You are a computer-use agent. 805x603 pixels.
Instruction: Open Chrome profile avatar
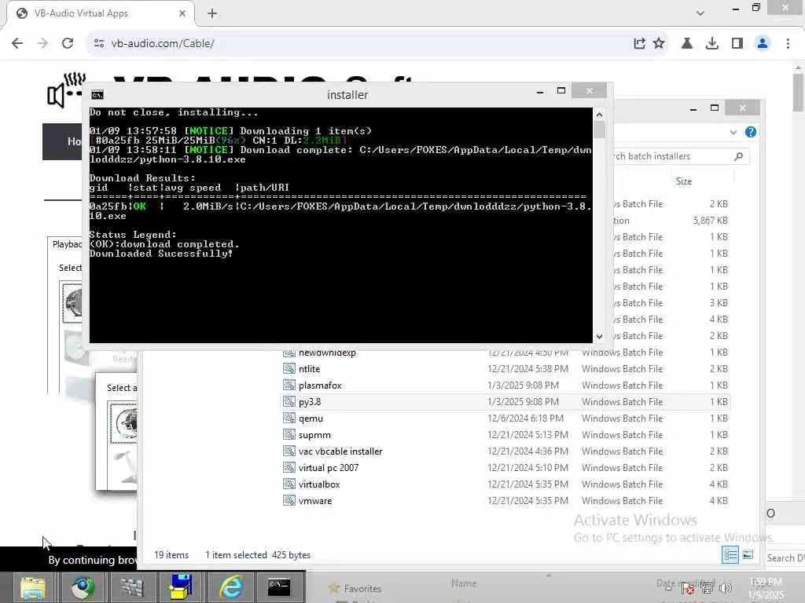pos(763,44)
